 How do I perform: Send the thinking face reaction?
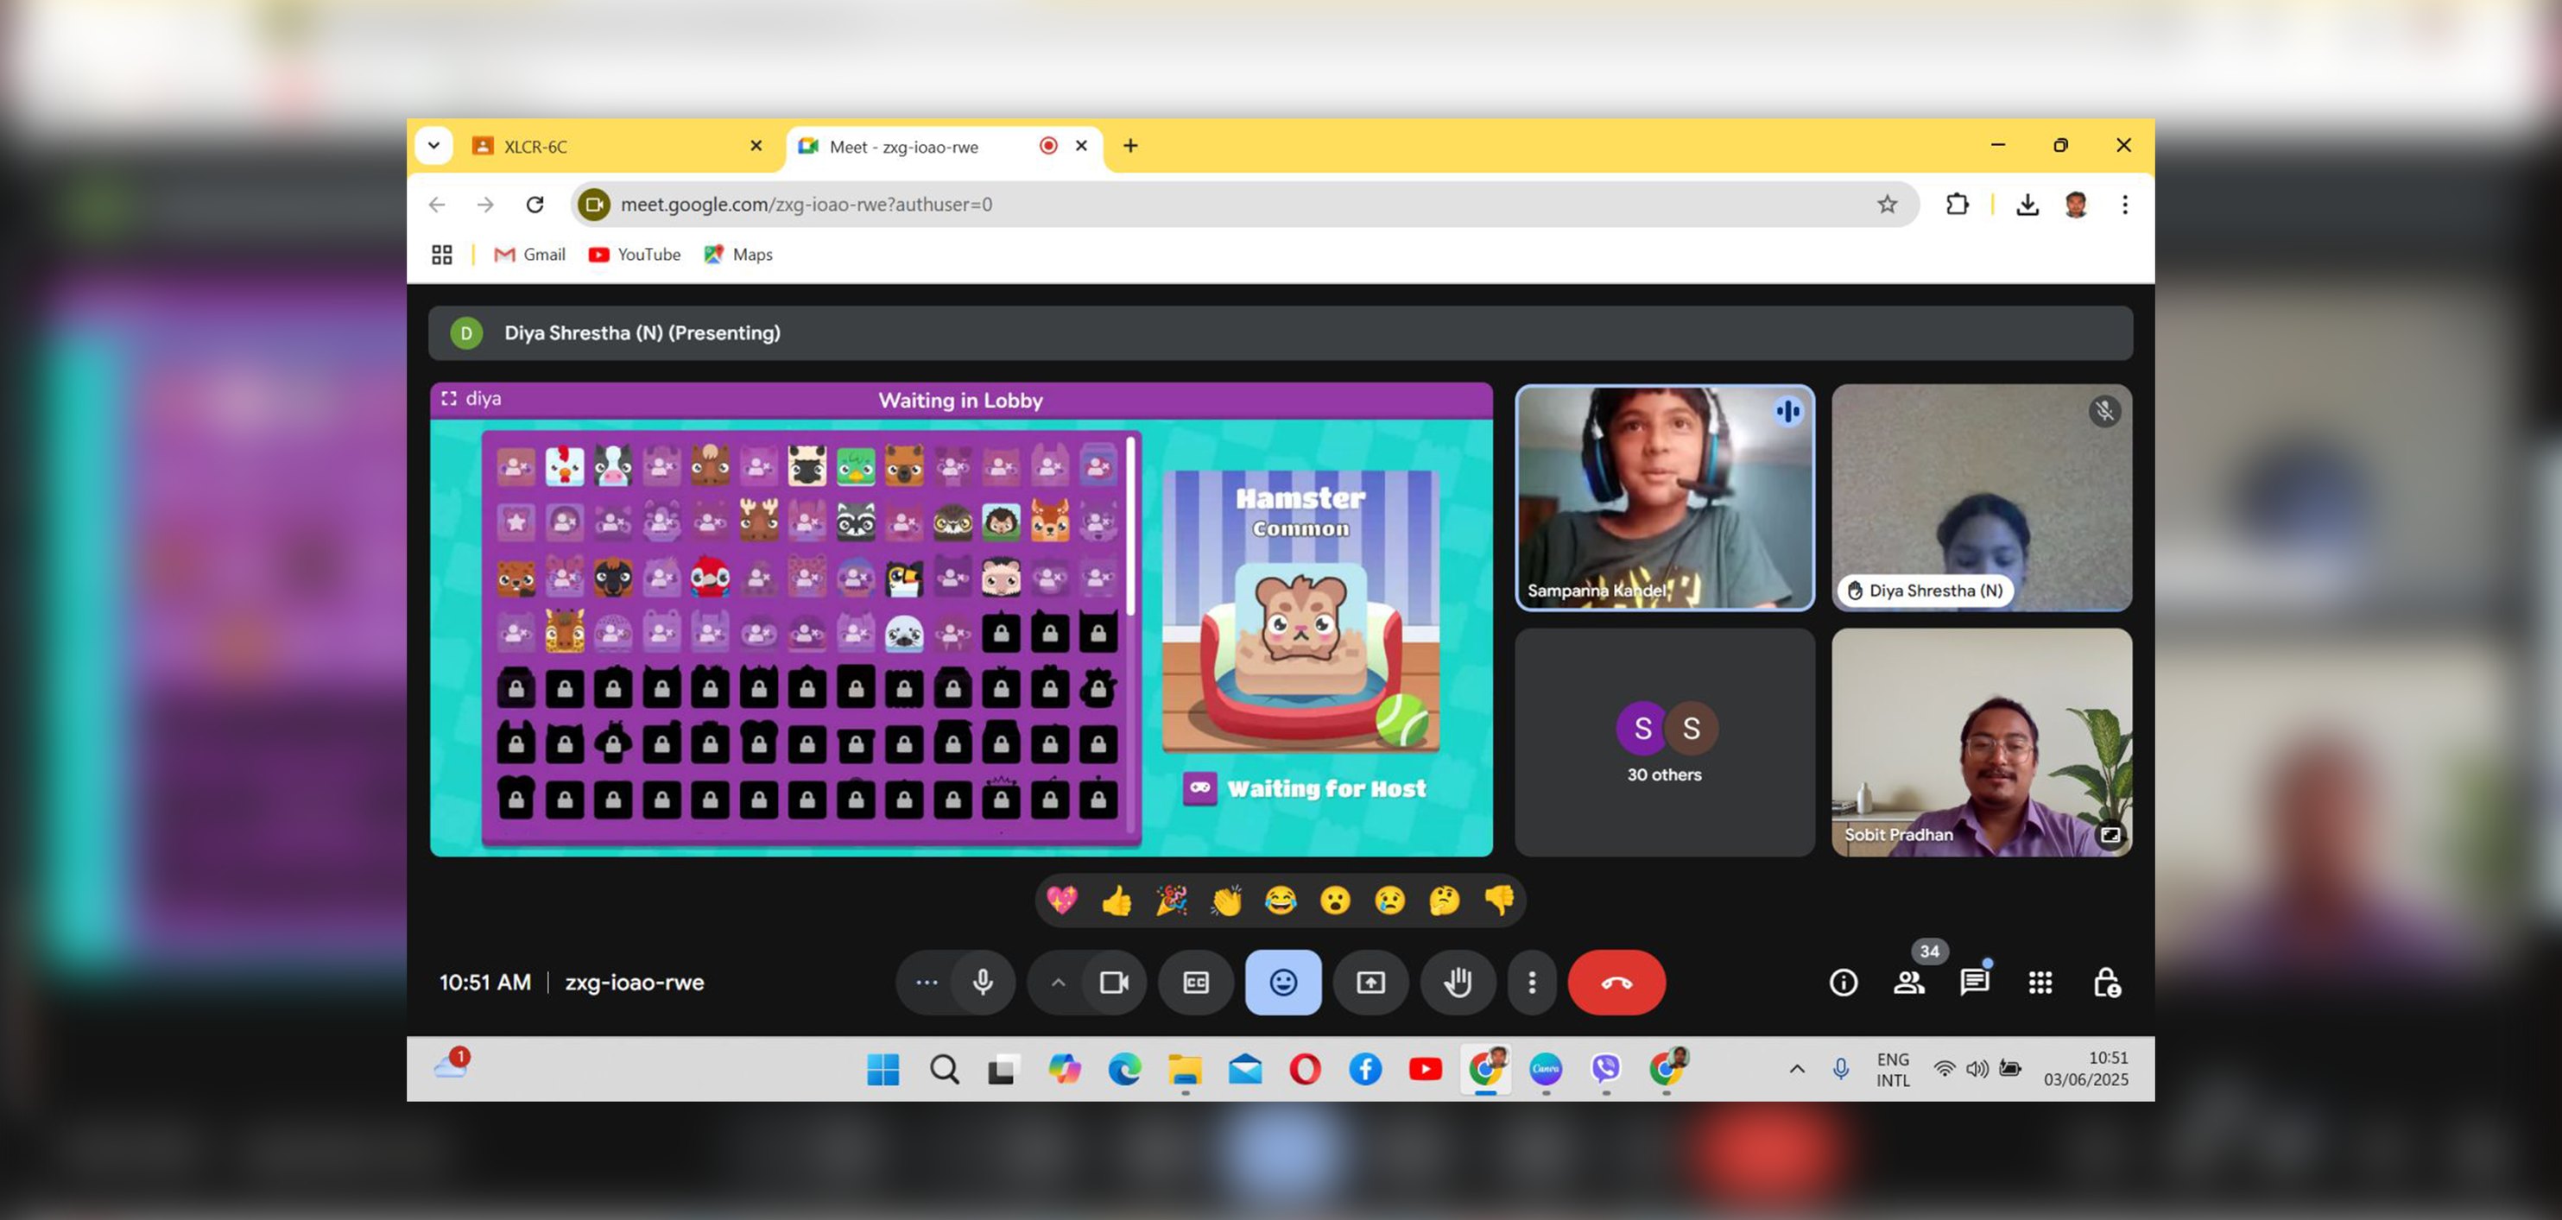[1444, 901]
